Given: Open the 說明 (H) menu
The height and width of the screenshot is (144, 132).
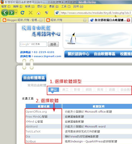Looking at the screenshot, I should (x=78, y=6).
